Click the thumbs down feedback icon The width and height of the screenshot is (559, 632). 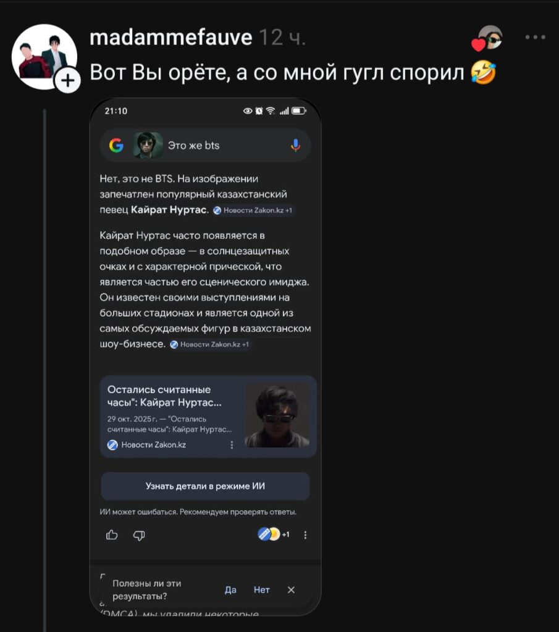[x=139, y=535]
